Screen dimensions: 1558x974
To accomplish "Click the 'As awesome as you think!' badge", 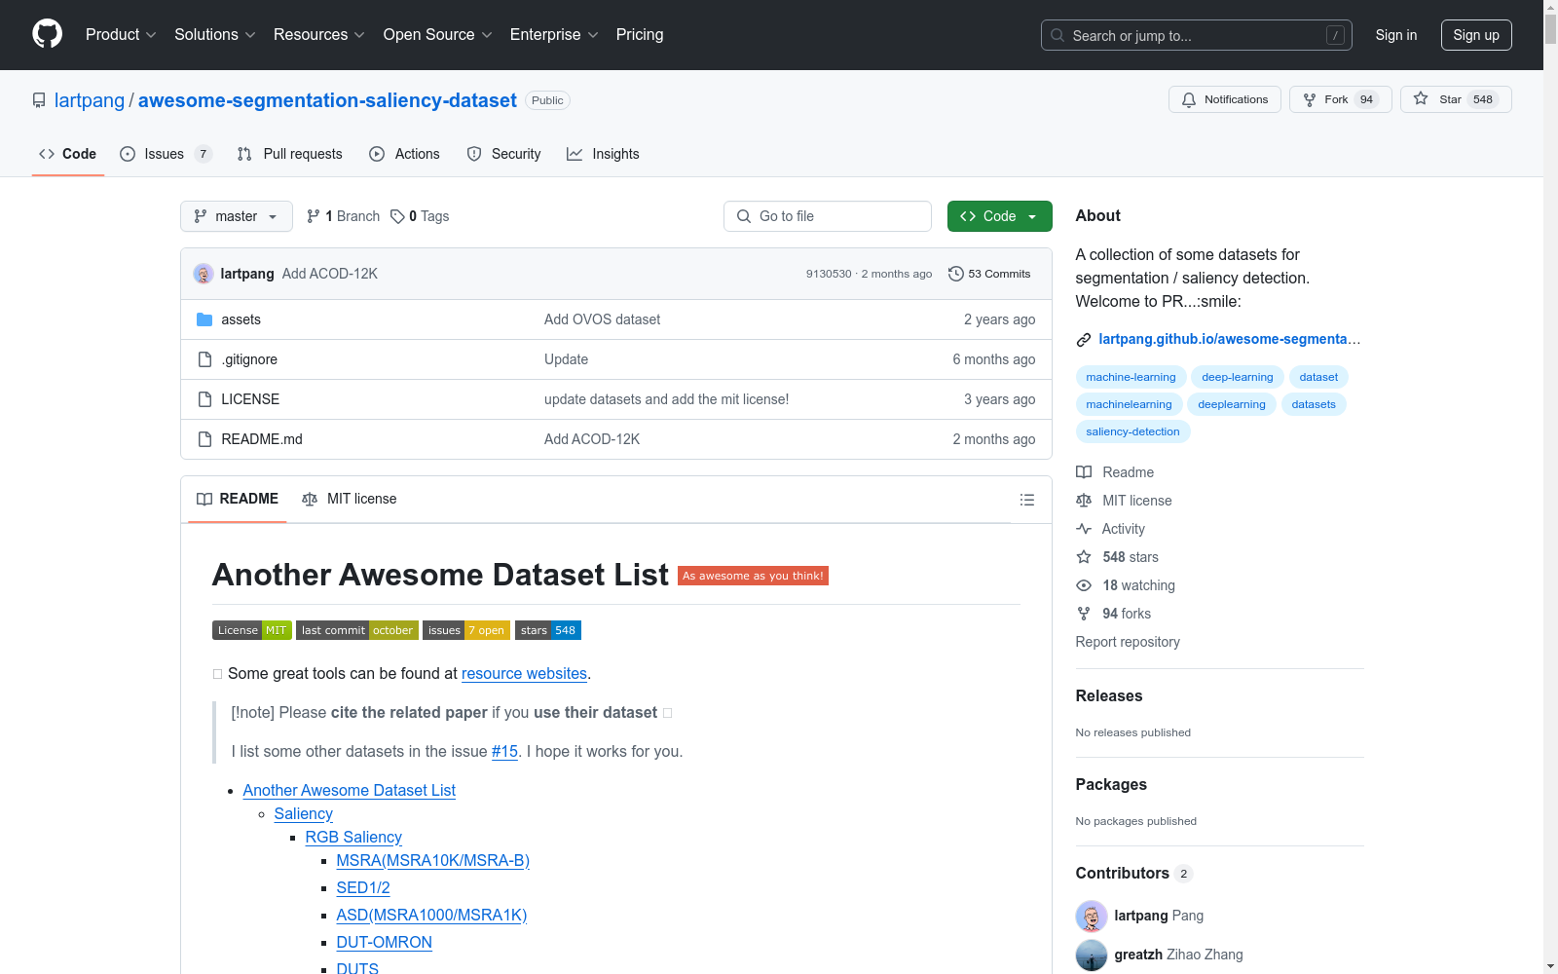I will (753, 576).
